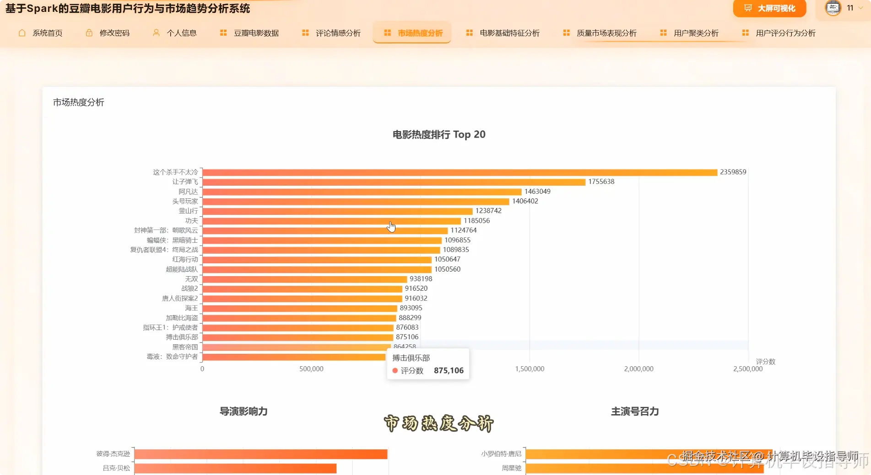Click the chart title 电影热度排行 Top 20

[x=439, y=134]
